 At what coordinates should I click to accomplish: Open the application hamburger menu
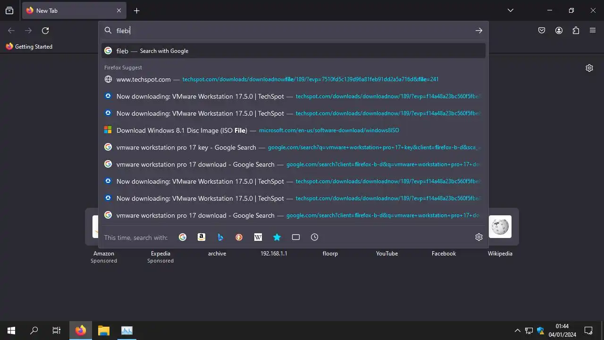(593, 31)
